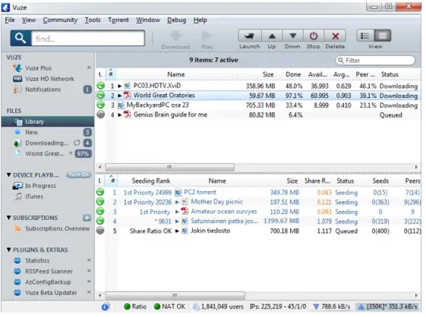Viewport: 426px width, 317px height.
Task: Open the Statistics plugin
Action: coord(37,261)
